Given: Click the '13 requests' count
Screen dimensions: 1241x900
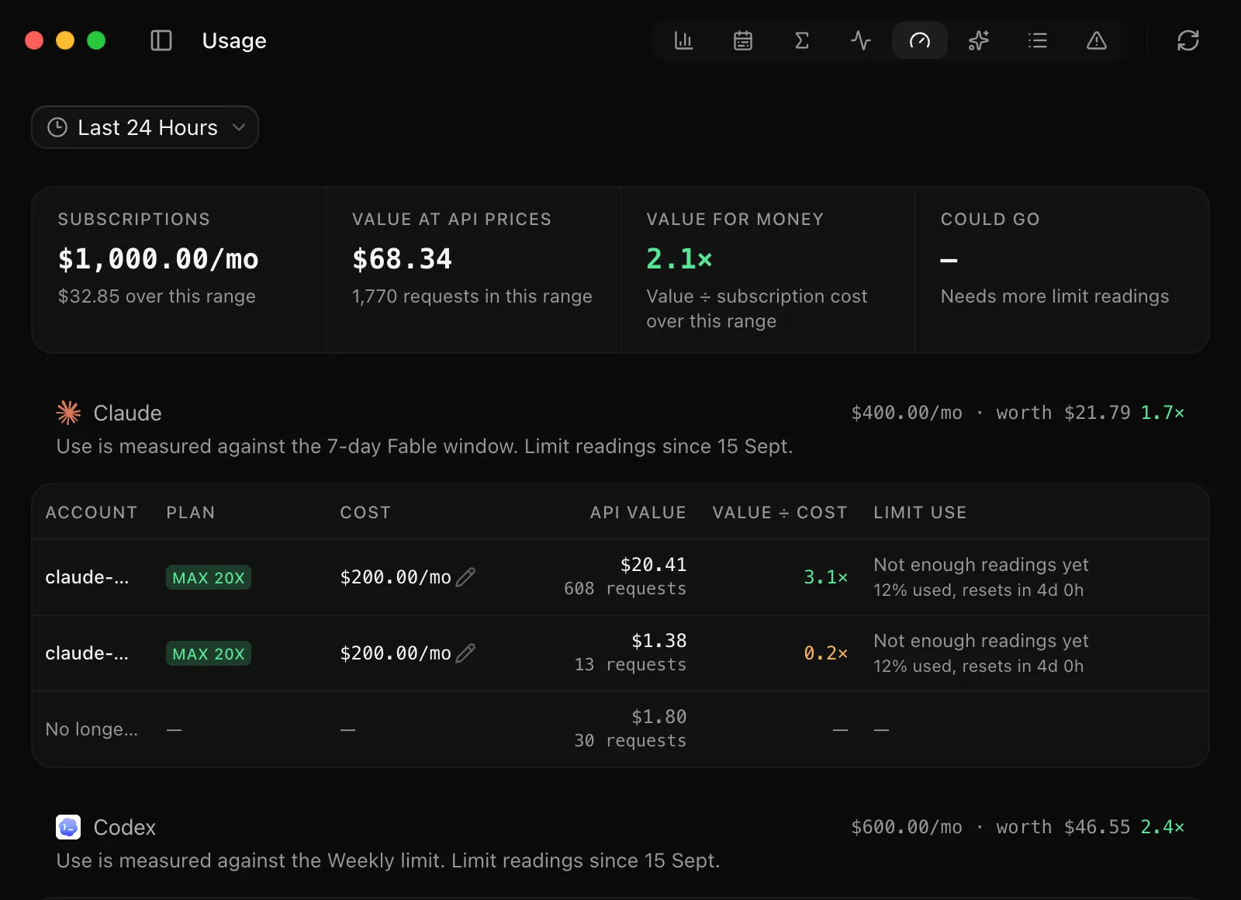Looking at the screenshot, I should coord(631,665).
